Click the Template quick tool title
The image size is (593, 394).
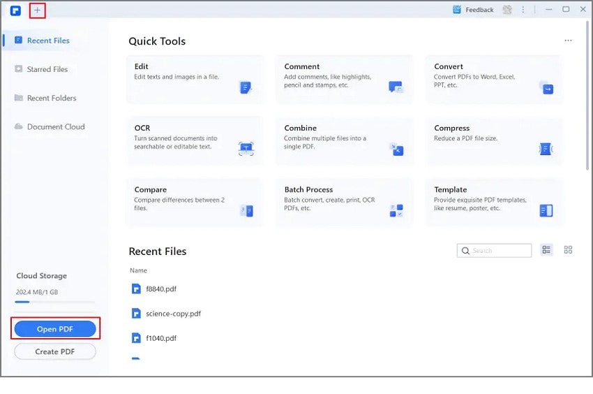tap(451, 189)
